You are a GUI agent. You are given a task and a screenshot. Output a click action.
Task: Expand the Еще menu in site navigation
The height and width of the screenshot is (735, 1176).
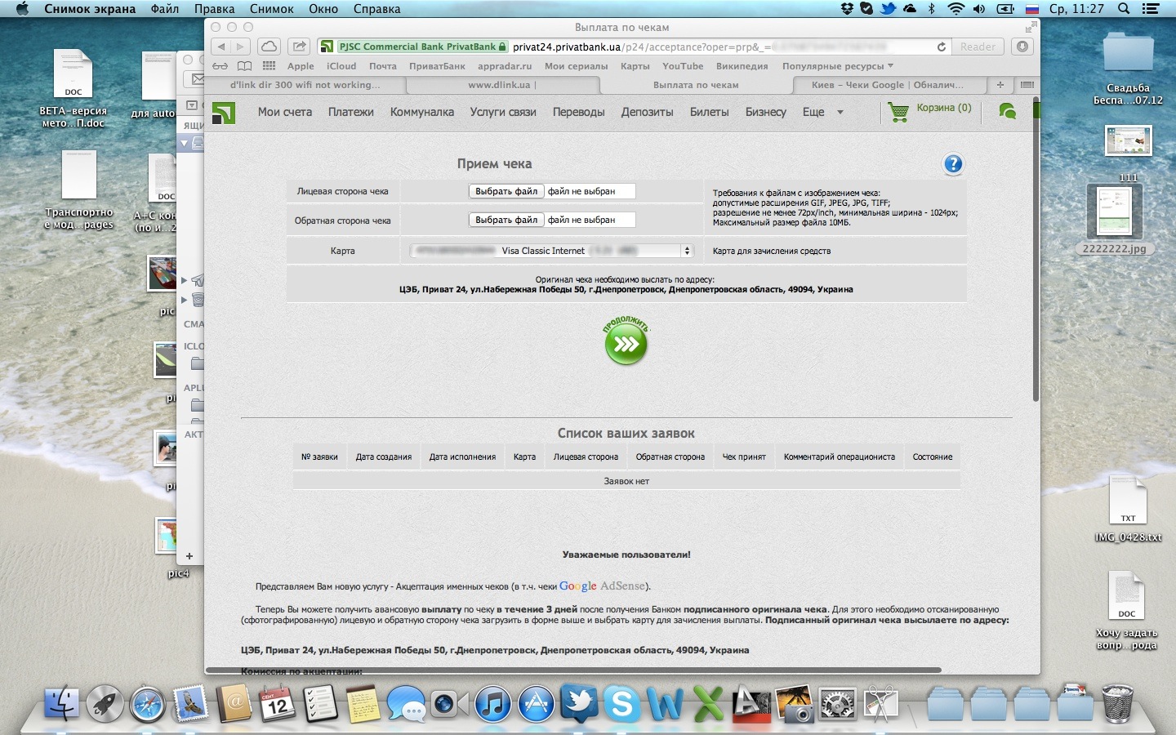822,112
